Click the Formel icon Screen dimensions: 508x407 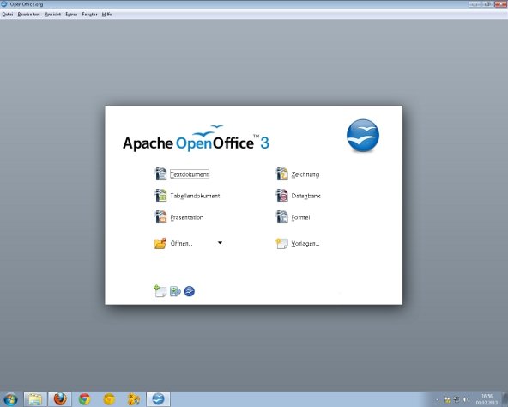(x=281, y=217)
